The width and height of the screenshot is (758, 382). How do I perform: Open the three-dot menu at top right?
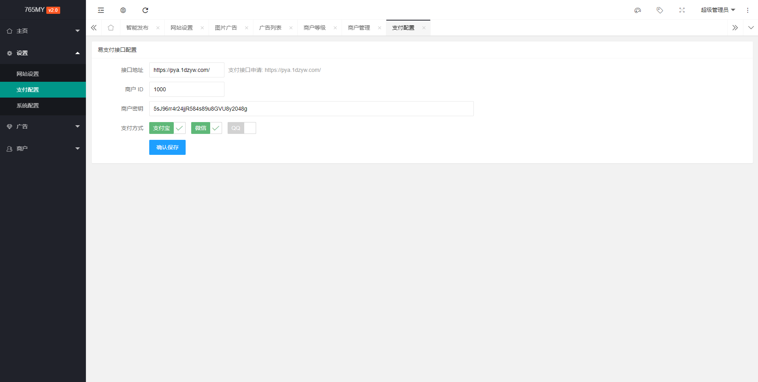point(747,10)
